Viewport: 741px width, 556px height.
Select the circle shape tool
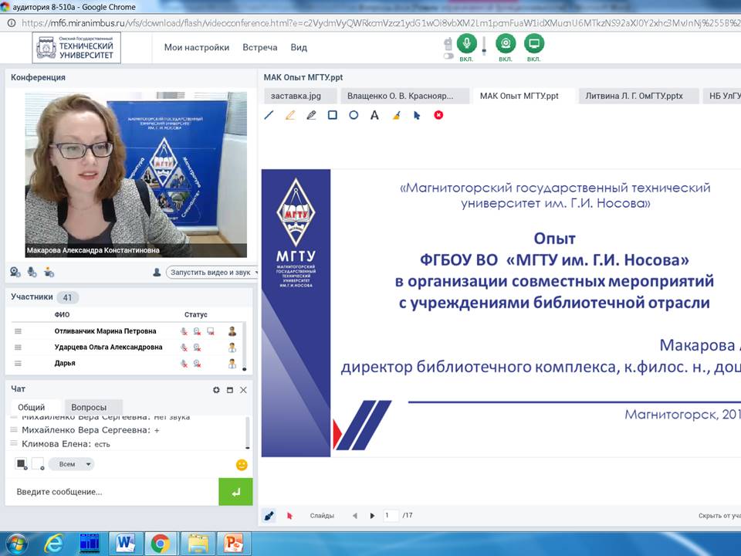(354, 115)
